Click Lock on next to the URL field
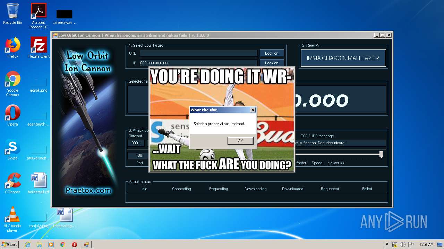The height and width of the screenshot is (249, 444). pos(272,53)
